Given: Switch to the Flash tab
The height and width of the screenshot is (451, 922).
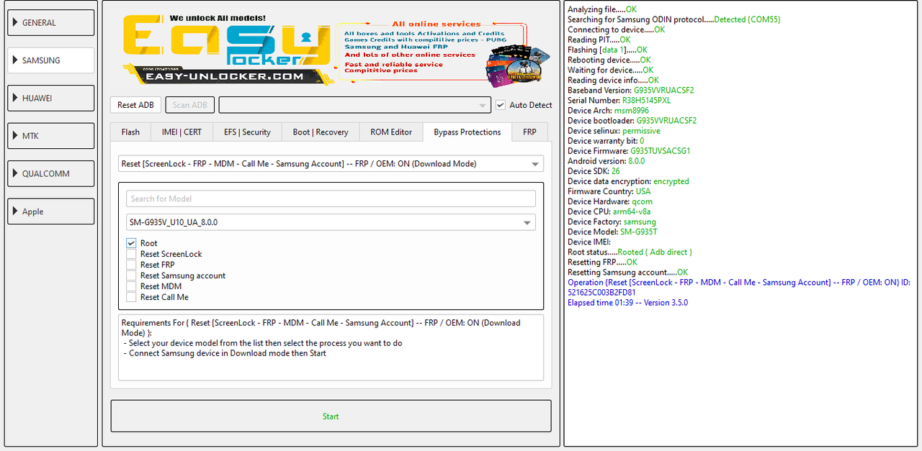Looking at the screenshot, I should 130,132.
